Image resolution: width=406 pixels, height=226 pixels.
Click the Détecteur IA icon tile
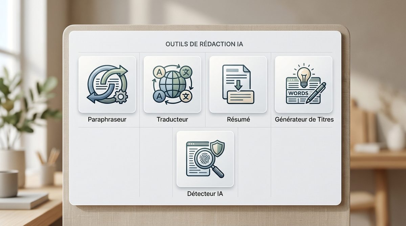click(x=205, y=159)
